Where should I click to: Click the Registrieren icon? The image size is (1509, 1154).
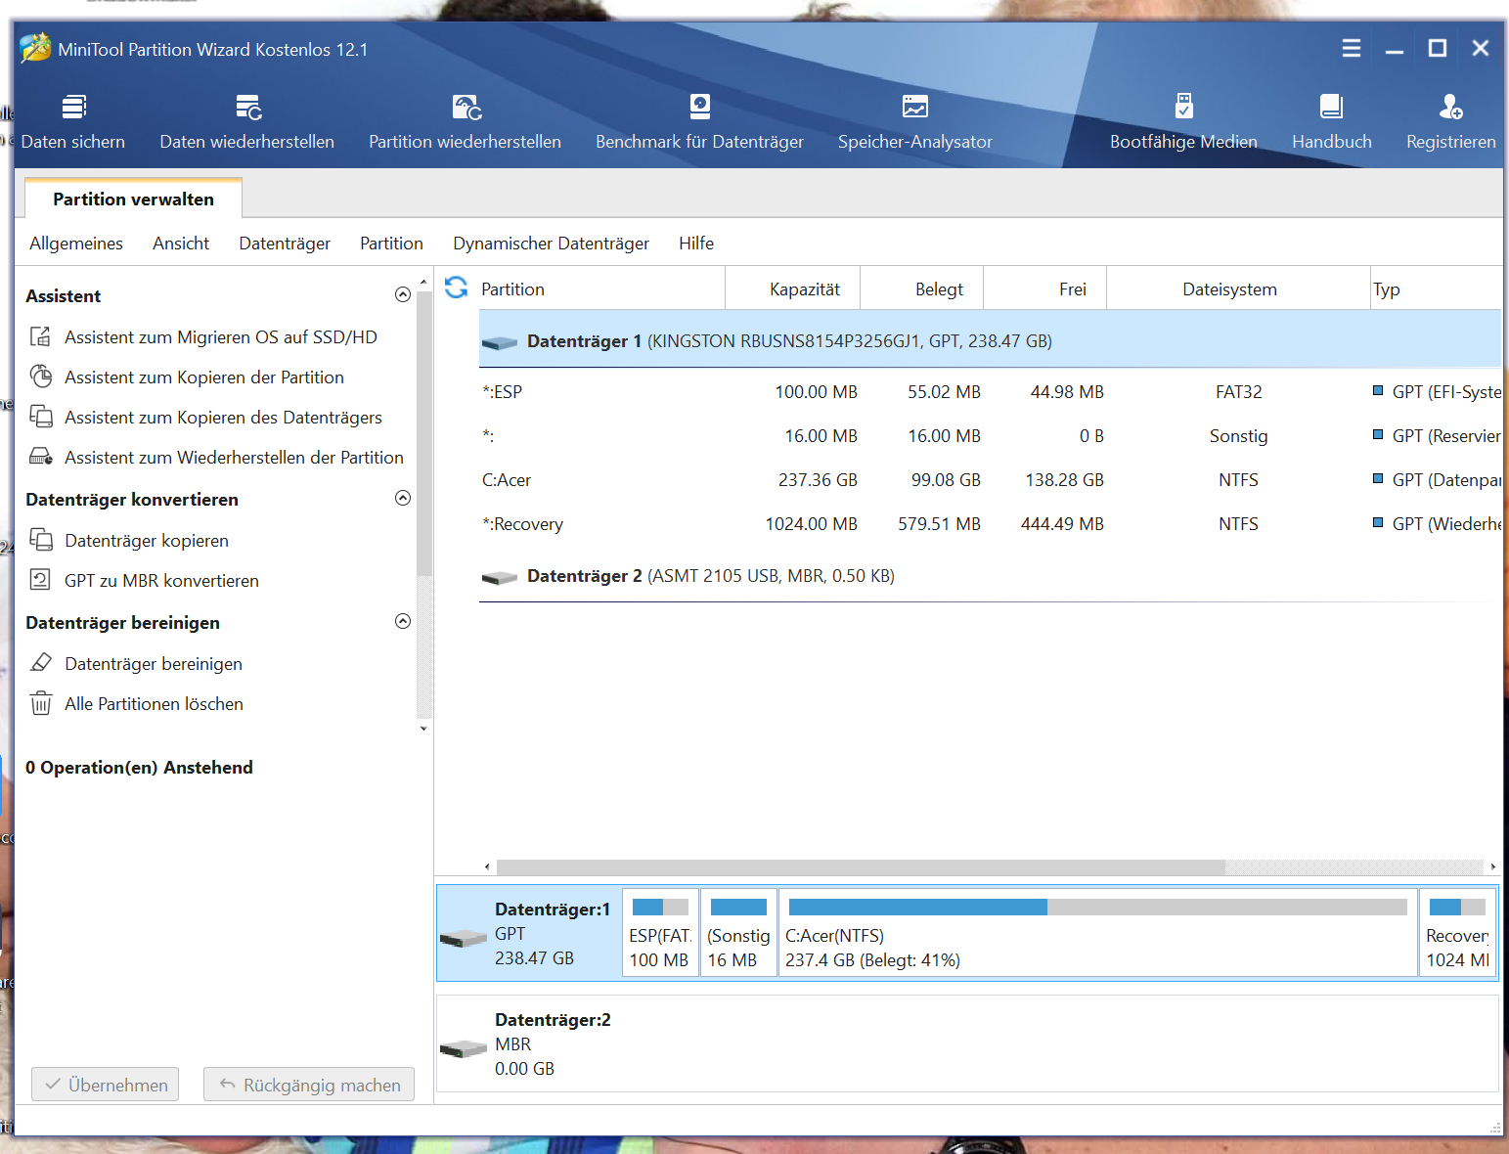(1451, 107)
